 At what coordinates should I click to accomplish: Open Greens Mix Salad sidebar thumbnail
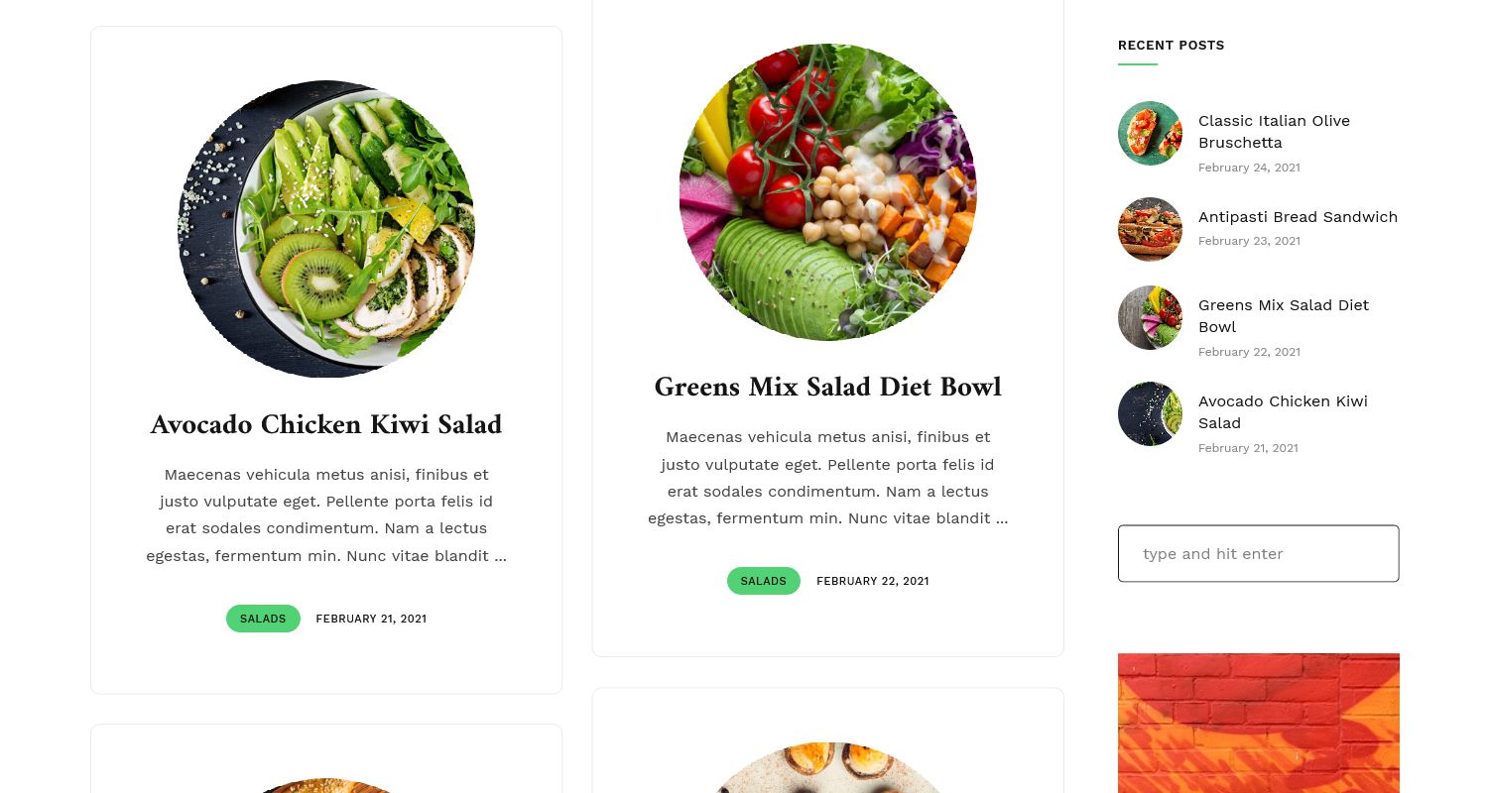click(x=1150, y=317)
